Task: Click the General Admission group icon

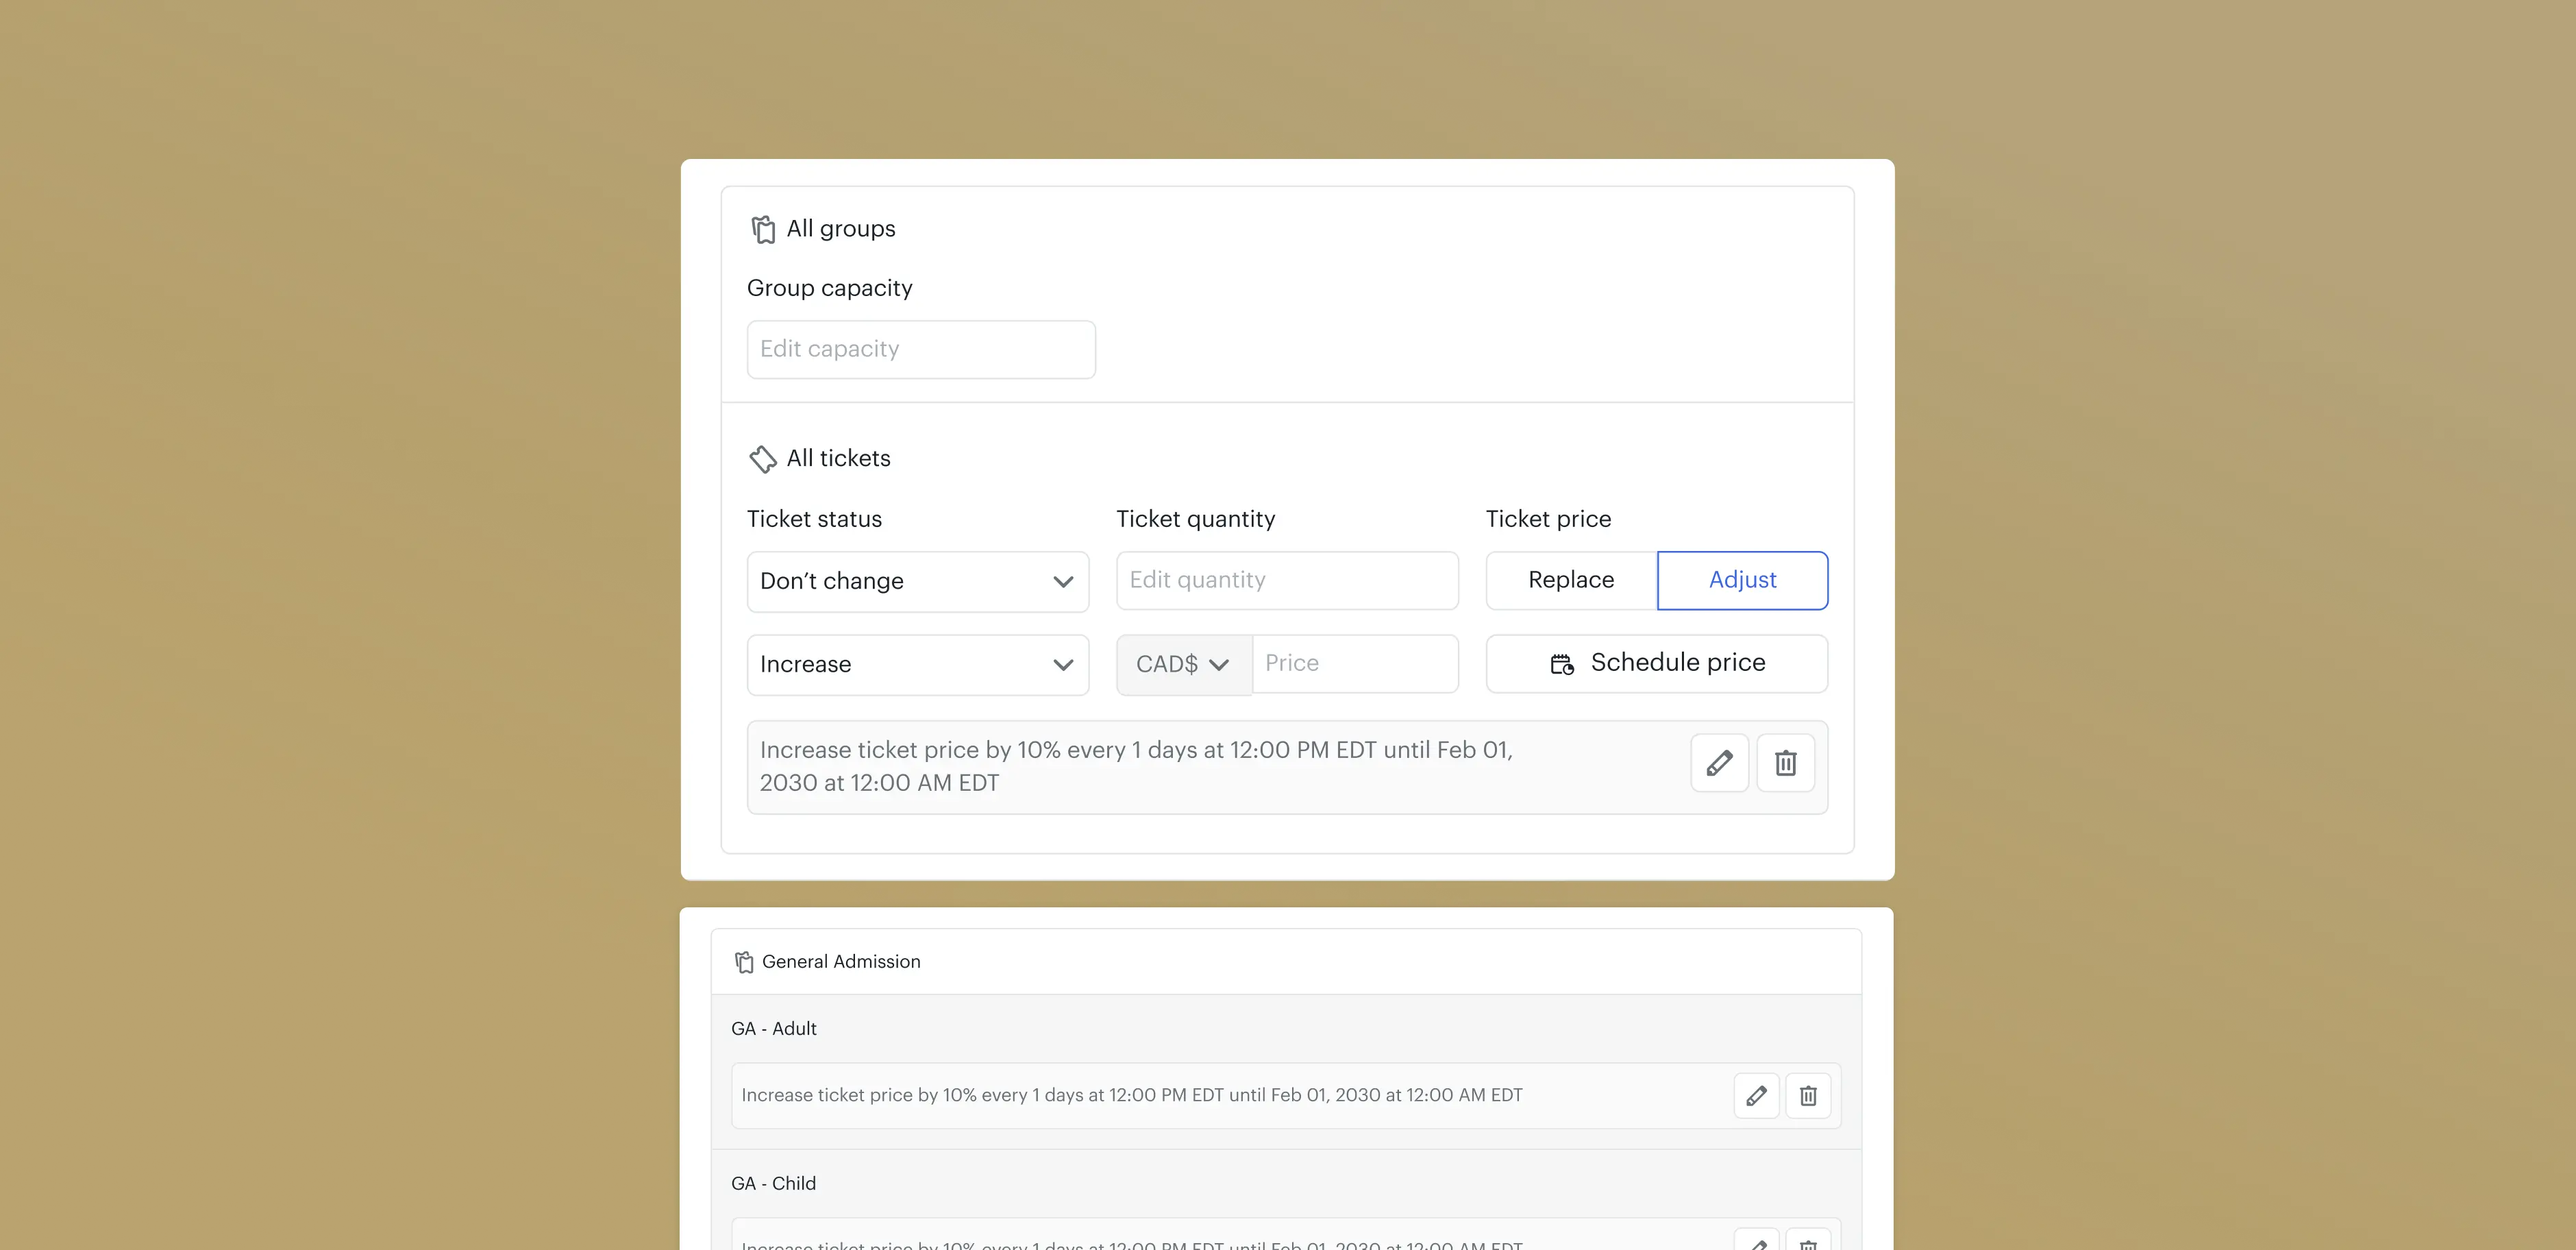Action: (x=744, y=962)
